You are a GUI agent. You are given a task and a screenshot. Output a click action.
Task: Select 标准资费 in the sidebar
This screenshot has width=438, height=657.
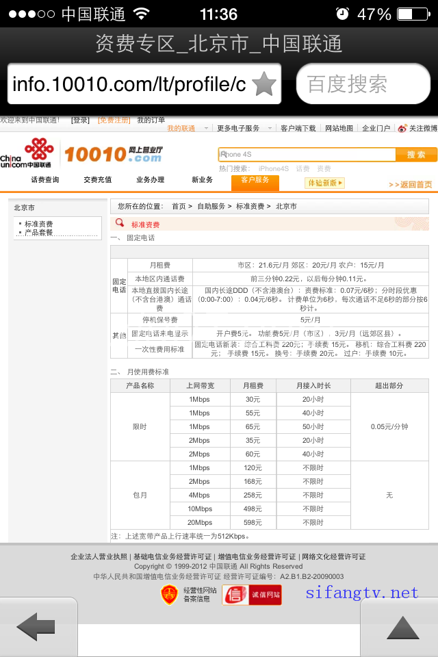tap(38, 224)
